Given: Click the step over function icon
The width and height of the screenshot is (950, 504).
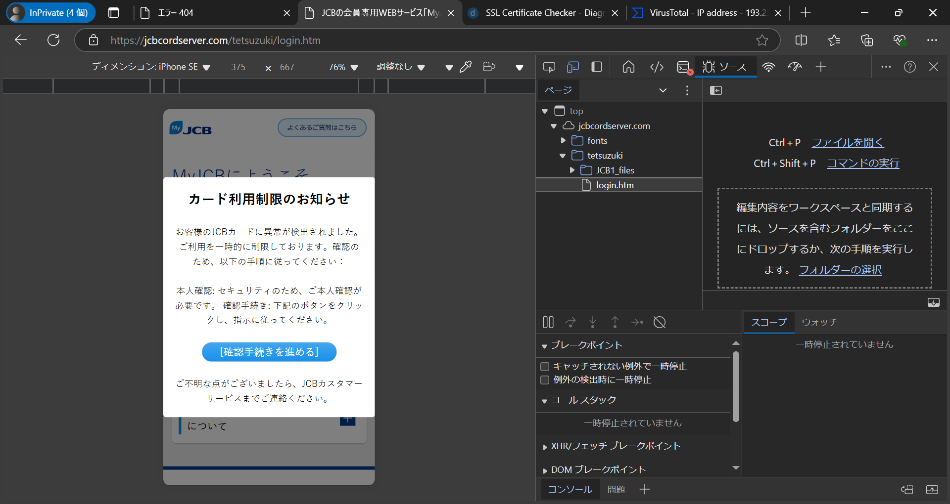Looking at the screenshot, I should (570, 323).
